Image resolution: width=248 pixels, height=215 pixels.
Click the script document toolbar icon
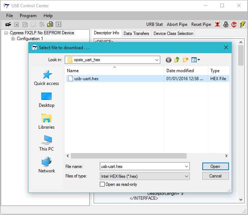coord(50,24)
